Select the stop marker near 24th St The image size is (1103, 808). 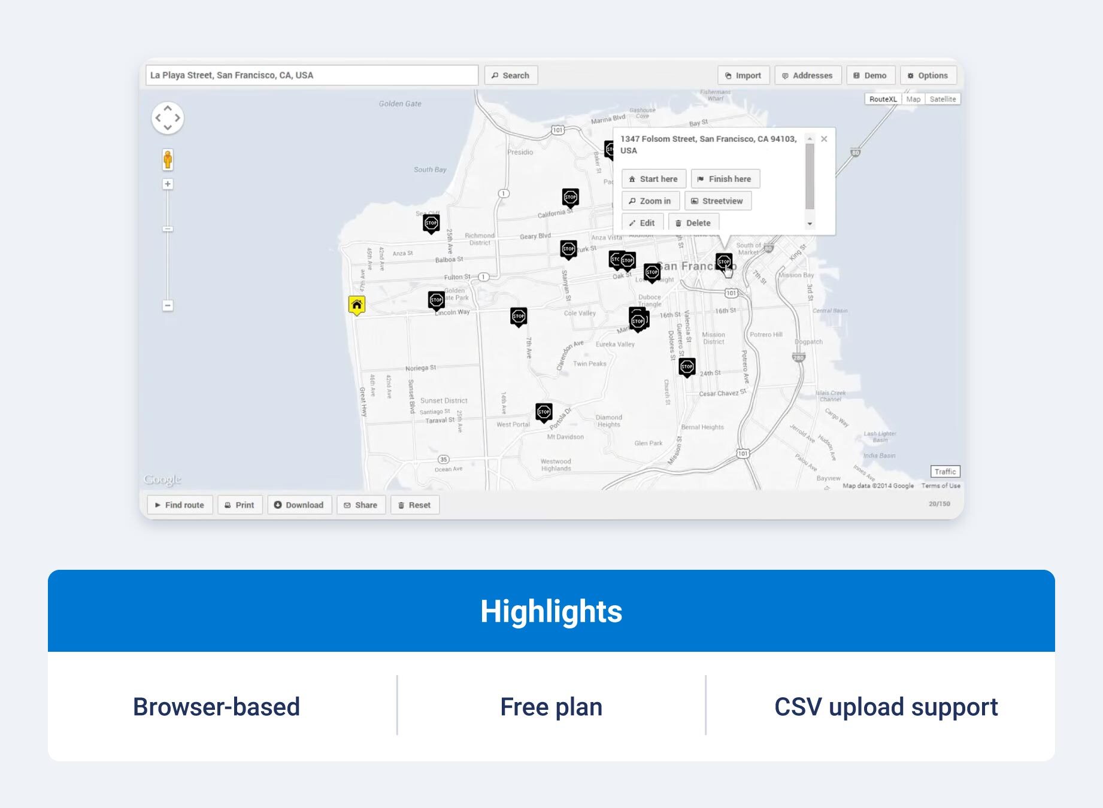[687, 367]
